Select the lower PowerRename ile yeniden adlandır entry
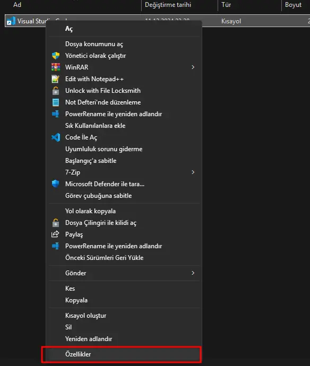 (x=124, y=246)
